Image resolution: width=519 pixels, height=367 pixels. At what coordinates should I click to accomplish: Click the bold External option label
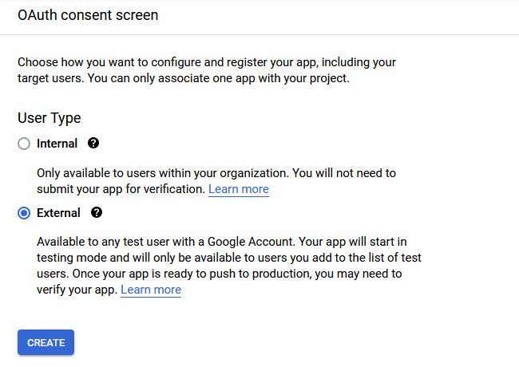click(58, 212)
